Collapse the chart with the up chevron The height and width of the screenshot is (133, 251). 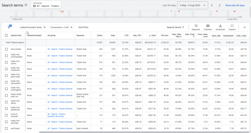pyautogui.click(x=244, y=27)
